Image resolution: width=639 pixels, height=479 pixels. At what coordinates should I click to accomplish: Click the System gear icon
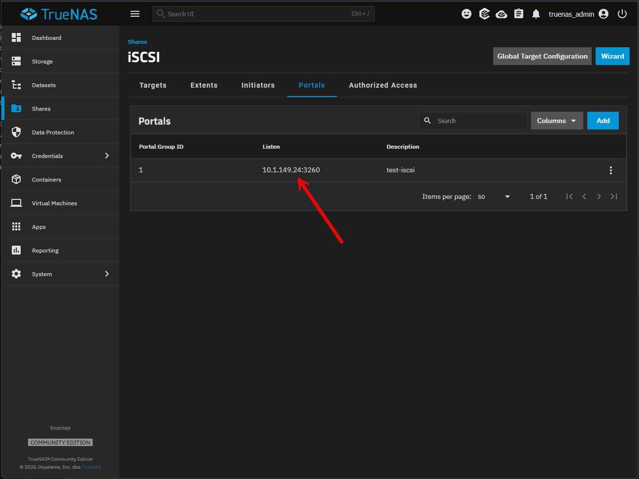point(16,274)
